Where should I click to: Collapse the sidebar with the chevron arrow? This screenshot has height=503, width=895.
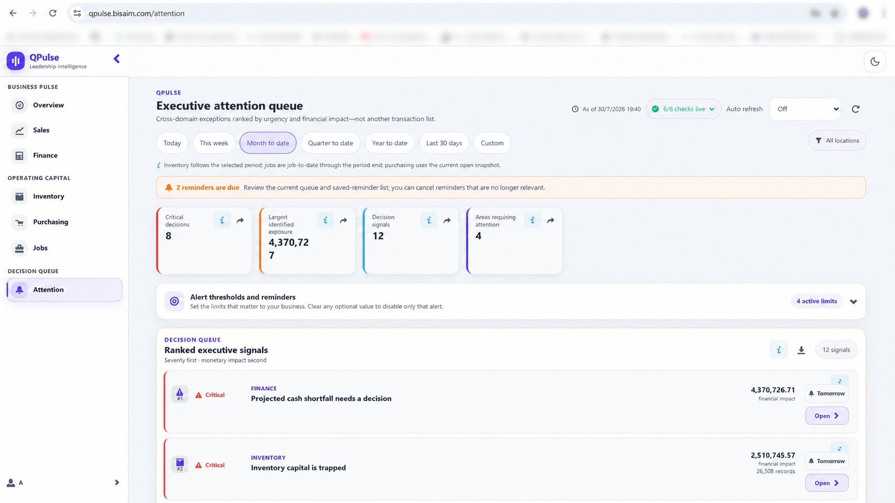pos(116,59)
